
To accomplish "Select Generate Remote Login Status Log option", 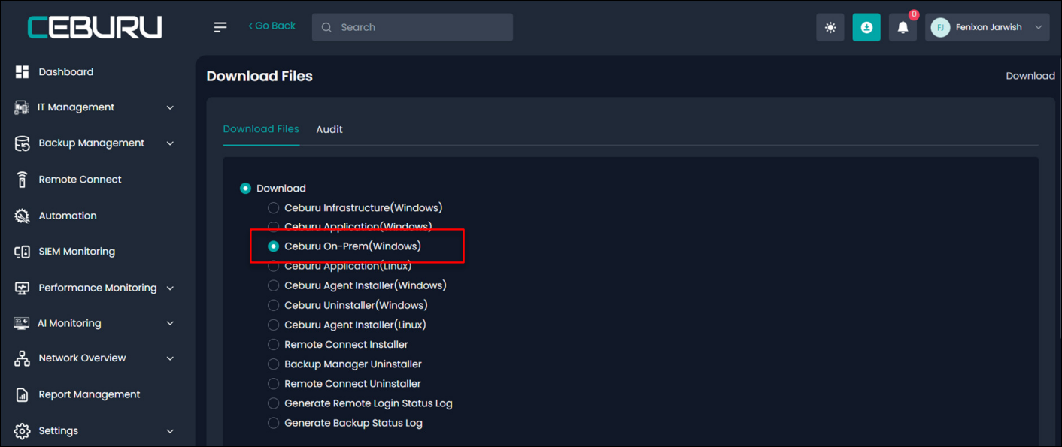I will point(274,403).
